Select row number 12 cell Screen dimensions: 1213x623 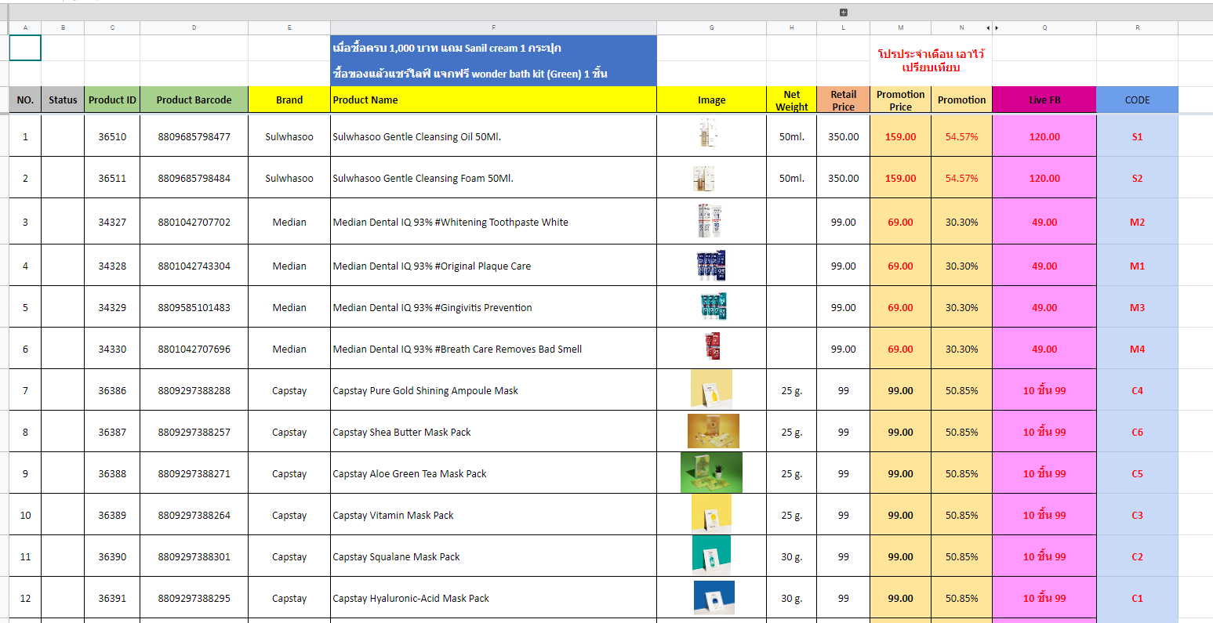[25, 598]
